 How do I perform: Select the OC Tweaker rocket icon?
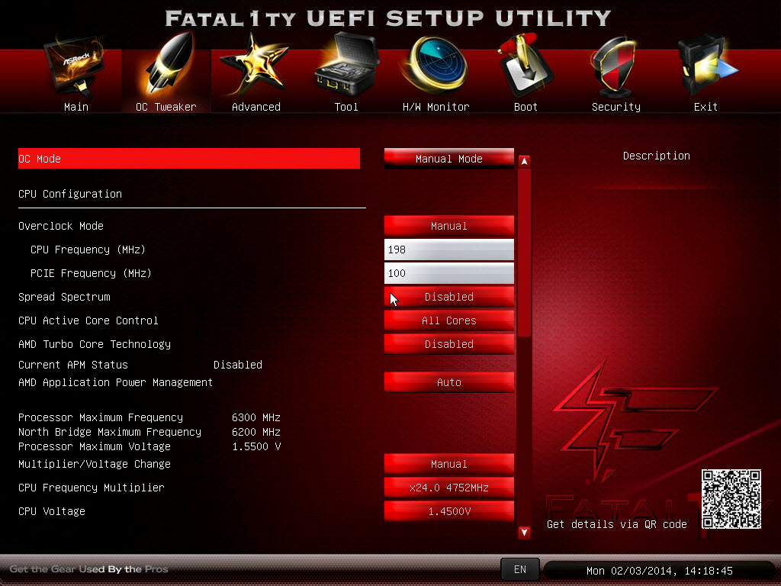(x=168, y=64)
